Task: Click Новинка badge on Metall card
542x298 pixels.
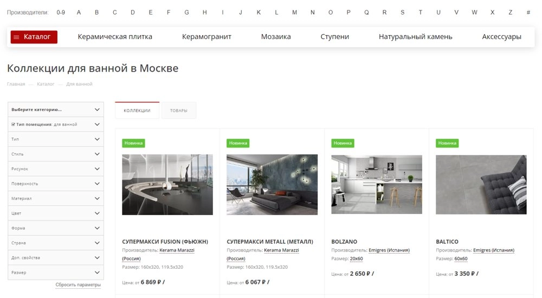Action: click(238, 143)
